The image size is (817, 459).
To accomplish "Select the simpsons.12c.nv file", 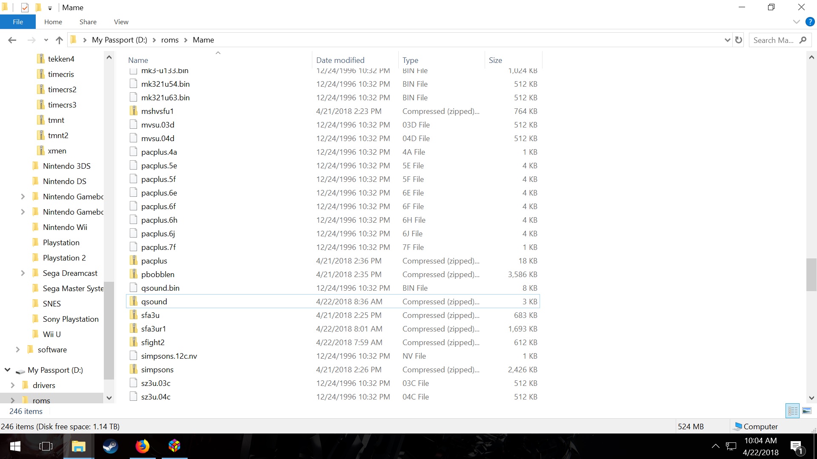I will point(333,356).
